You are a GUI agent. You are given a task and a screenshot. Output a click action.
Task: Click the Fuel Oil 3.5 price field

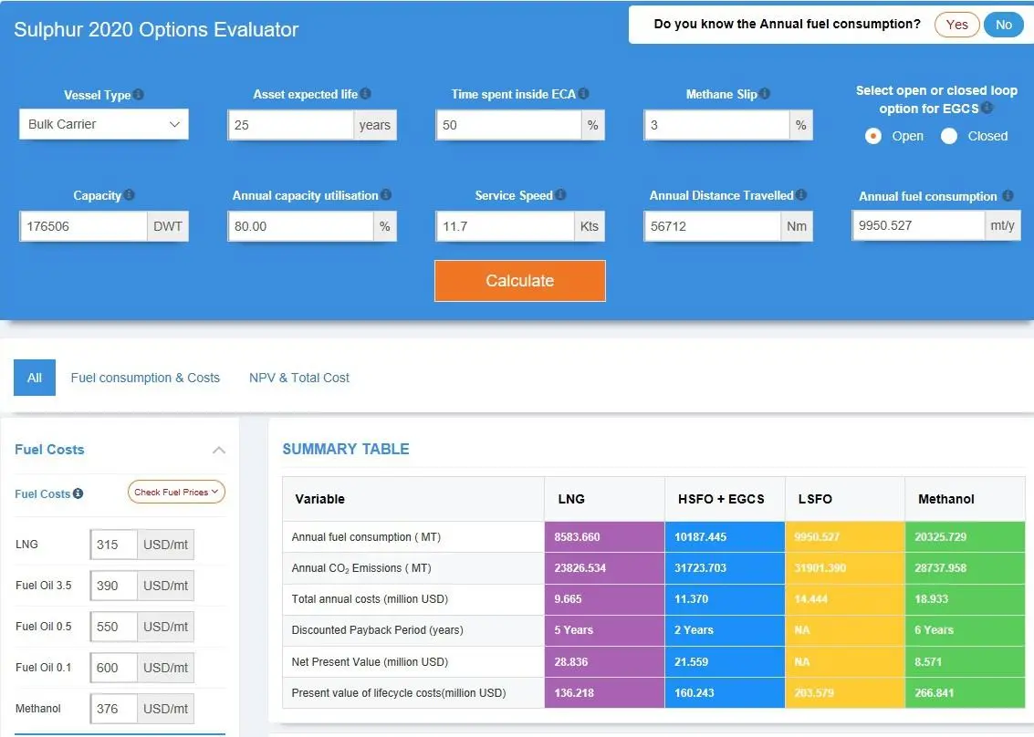113,586
